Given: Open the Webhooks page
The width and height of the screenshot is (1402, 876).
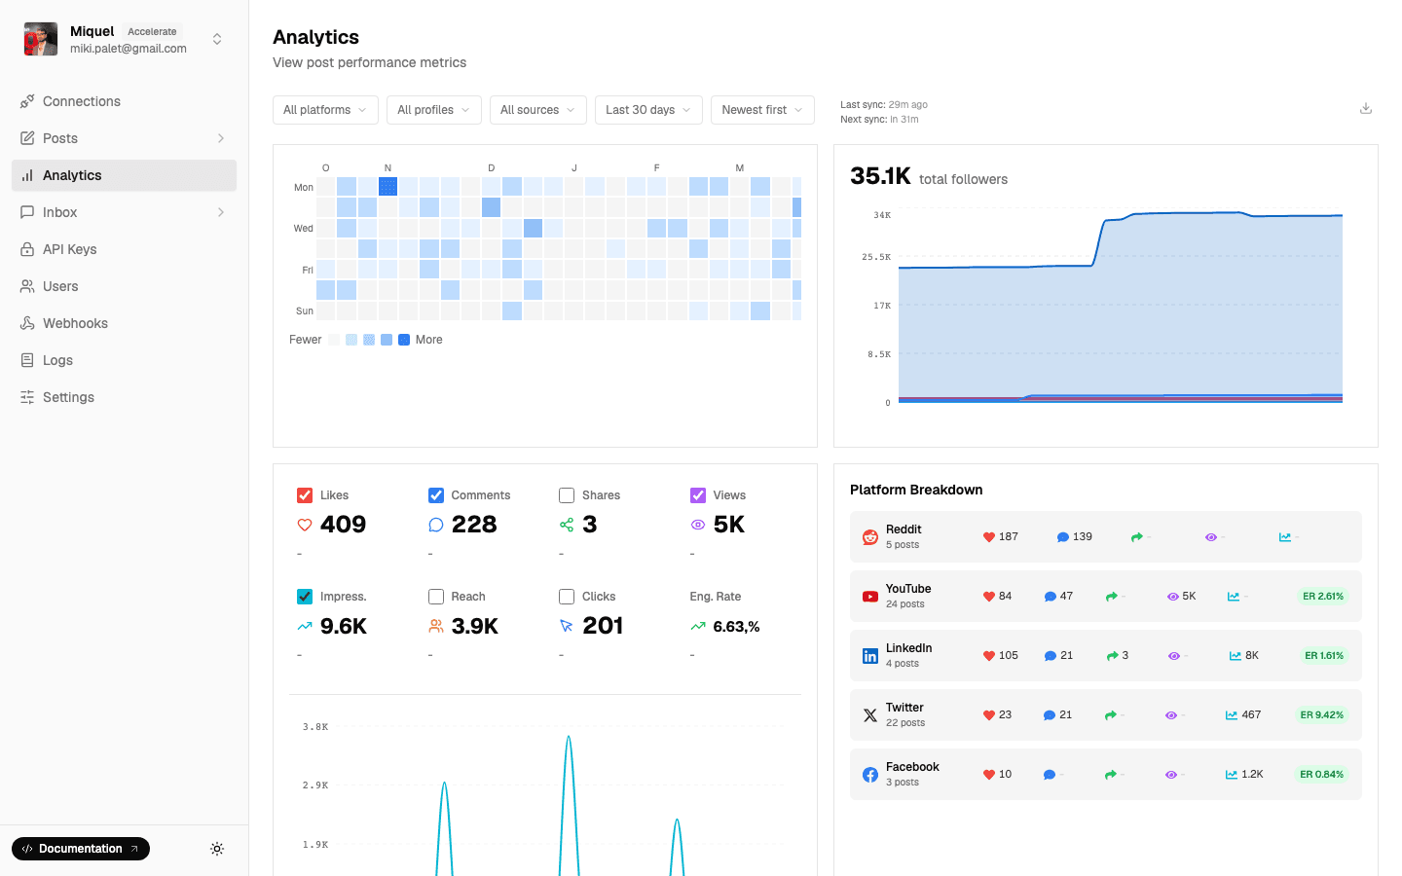Looking at the screenshot, I should click(x=75, y=323).
